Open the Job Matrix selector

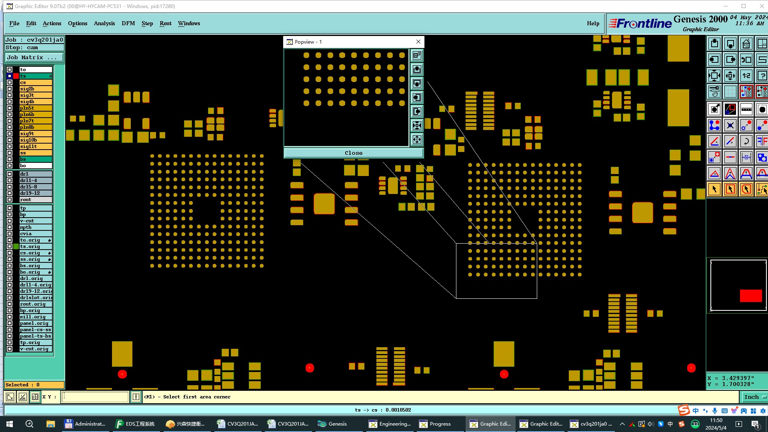coord(34,58)
